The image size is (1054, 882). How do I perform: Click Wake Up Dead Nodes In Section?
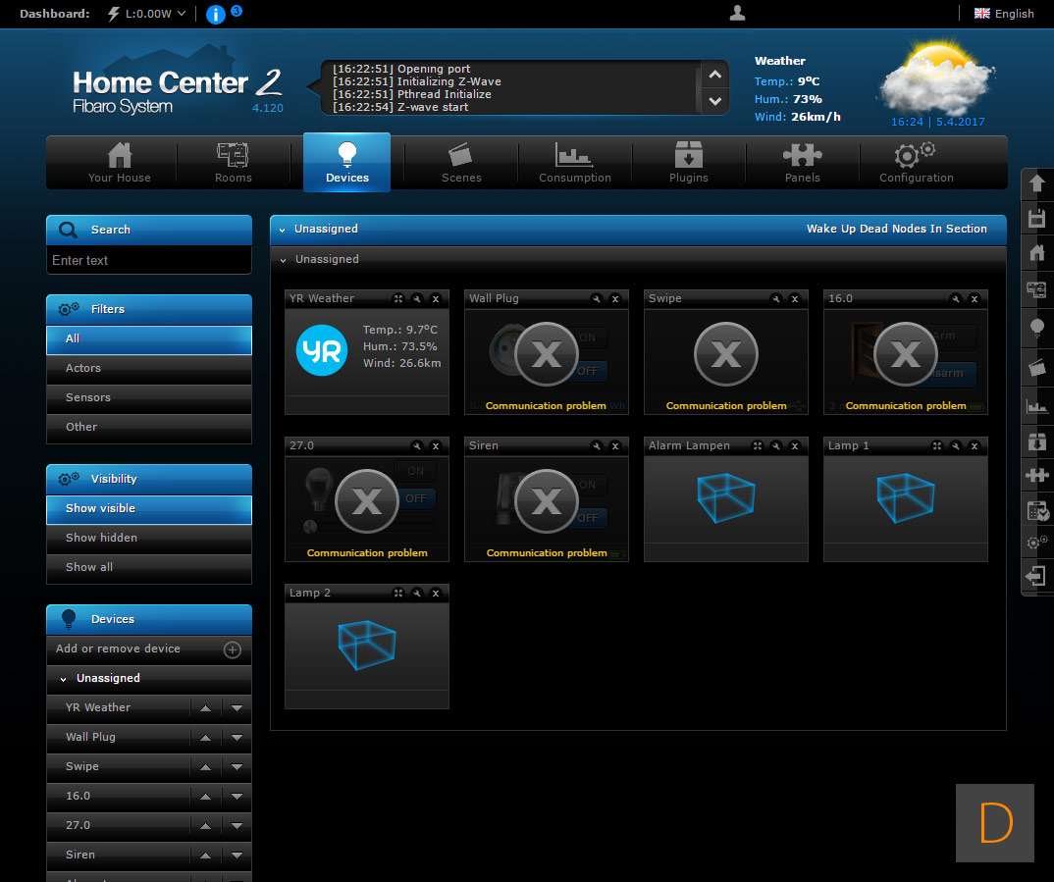897,229
